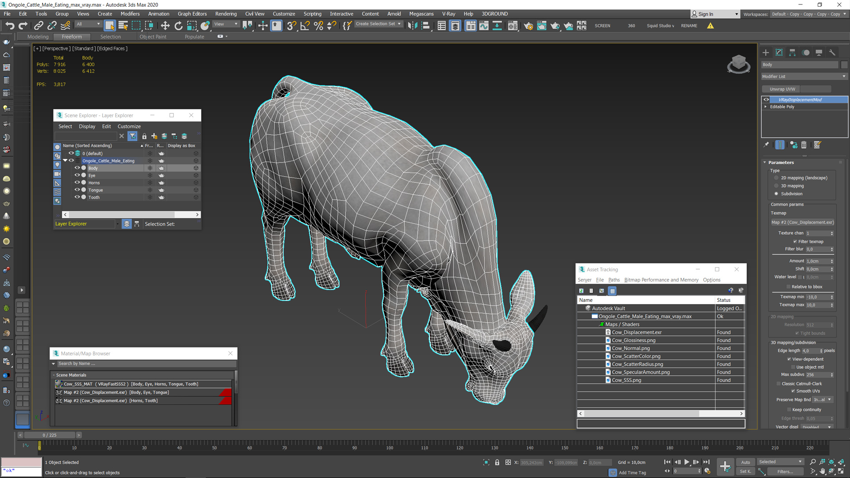The image size is (850, 478).
Task: Select the 2D mapping (landscape) radio
Action: pyautogui.click(x=776, y=178)
